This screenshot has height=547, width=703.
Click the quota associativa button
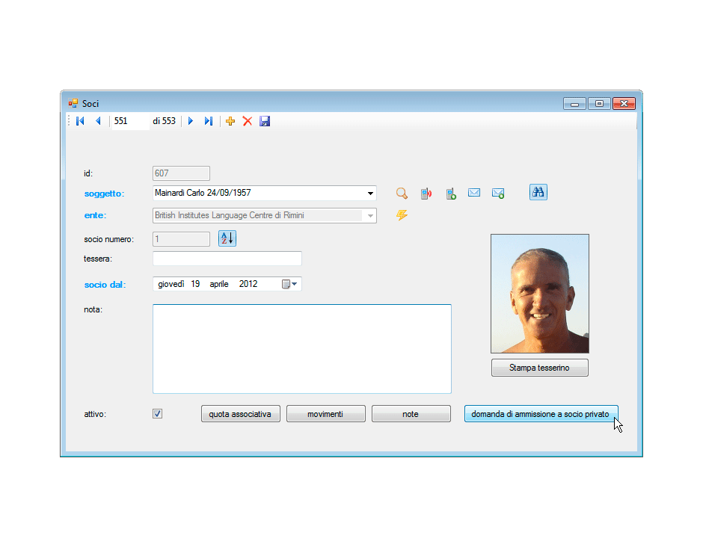click(x=240, y=414)
